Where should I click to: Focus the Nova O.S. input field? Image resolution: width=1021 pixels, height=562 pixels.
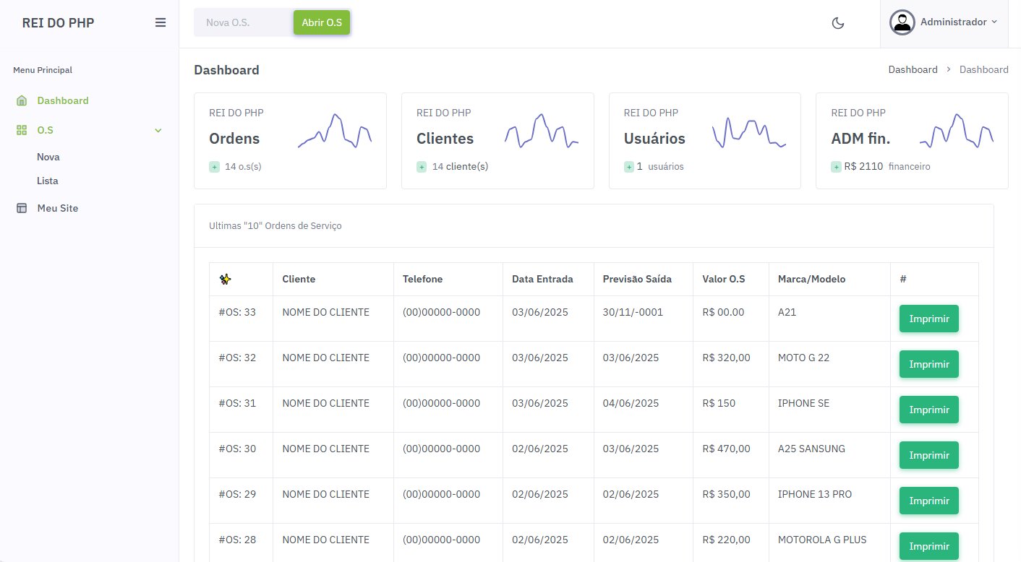(244, 23)
